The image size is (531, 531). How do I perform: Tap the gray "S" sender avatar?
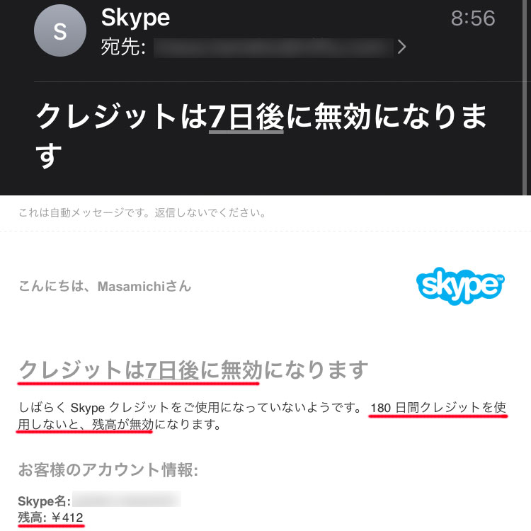point(60,30)
